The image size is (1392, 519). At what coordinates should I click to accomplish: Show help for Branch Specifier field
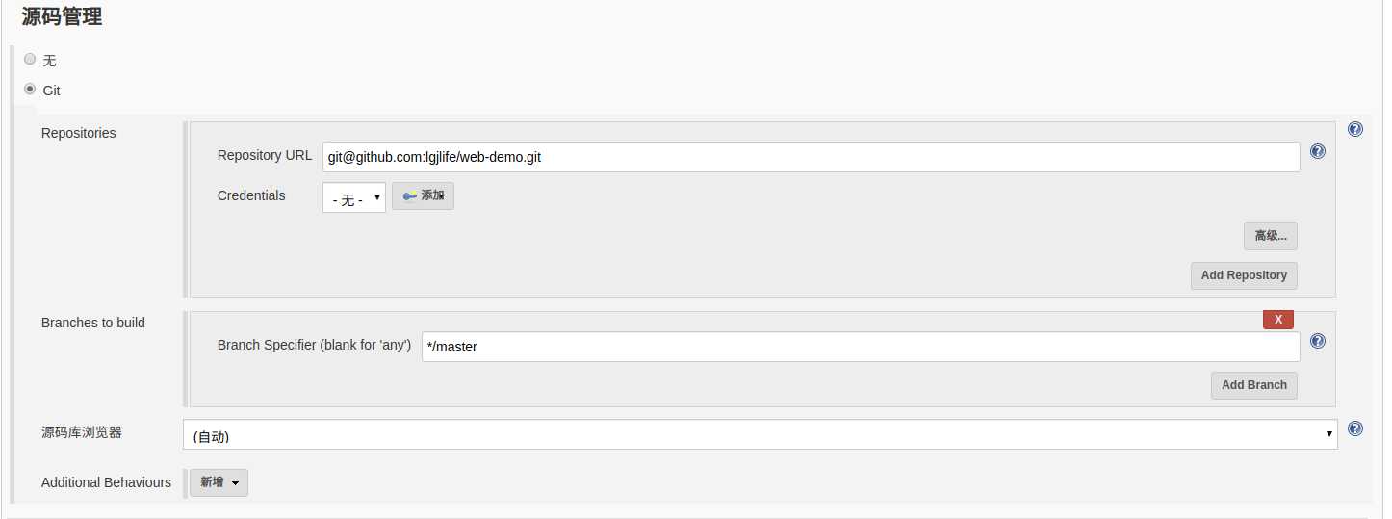pyautogui.click(x=1318, y=341)
